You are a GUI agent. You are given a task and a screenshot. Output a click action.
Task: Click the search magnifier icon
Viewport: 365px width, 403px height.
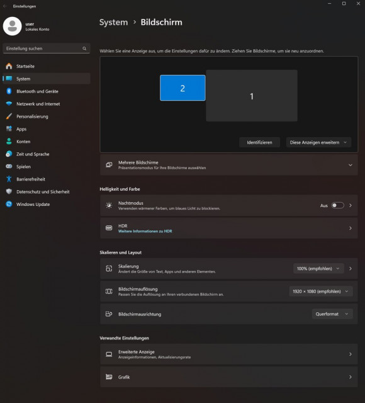(x=84, y=48)
